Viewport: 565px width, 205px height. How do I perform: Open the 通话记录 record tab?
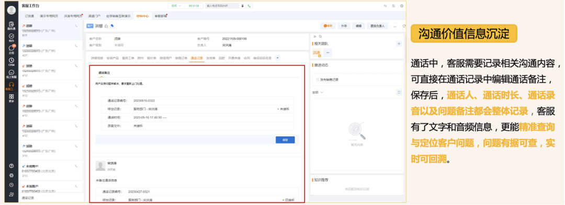click(x=197, y=58)
